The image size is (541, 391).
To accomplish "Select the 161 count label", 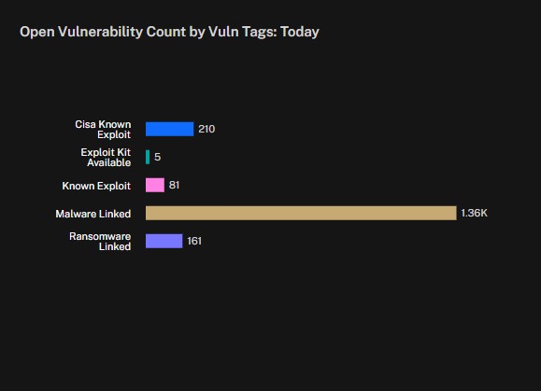I will pos(194,241).
